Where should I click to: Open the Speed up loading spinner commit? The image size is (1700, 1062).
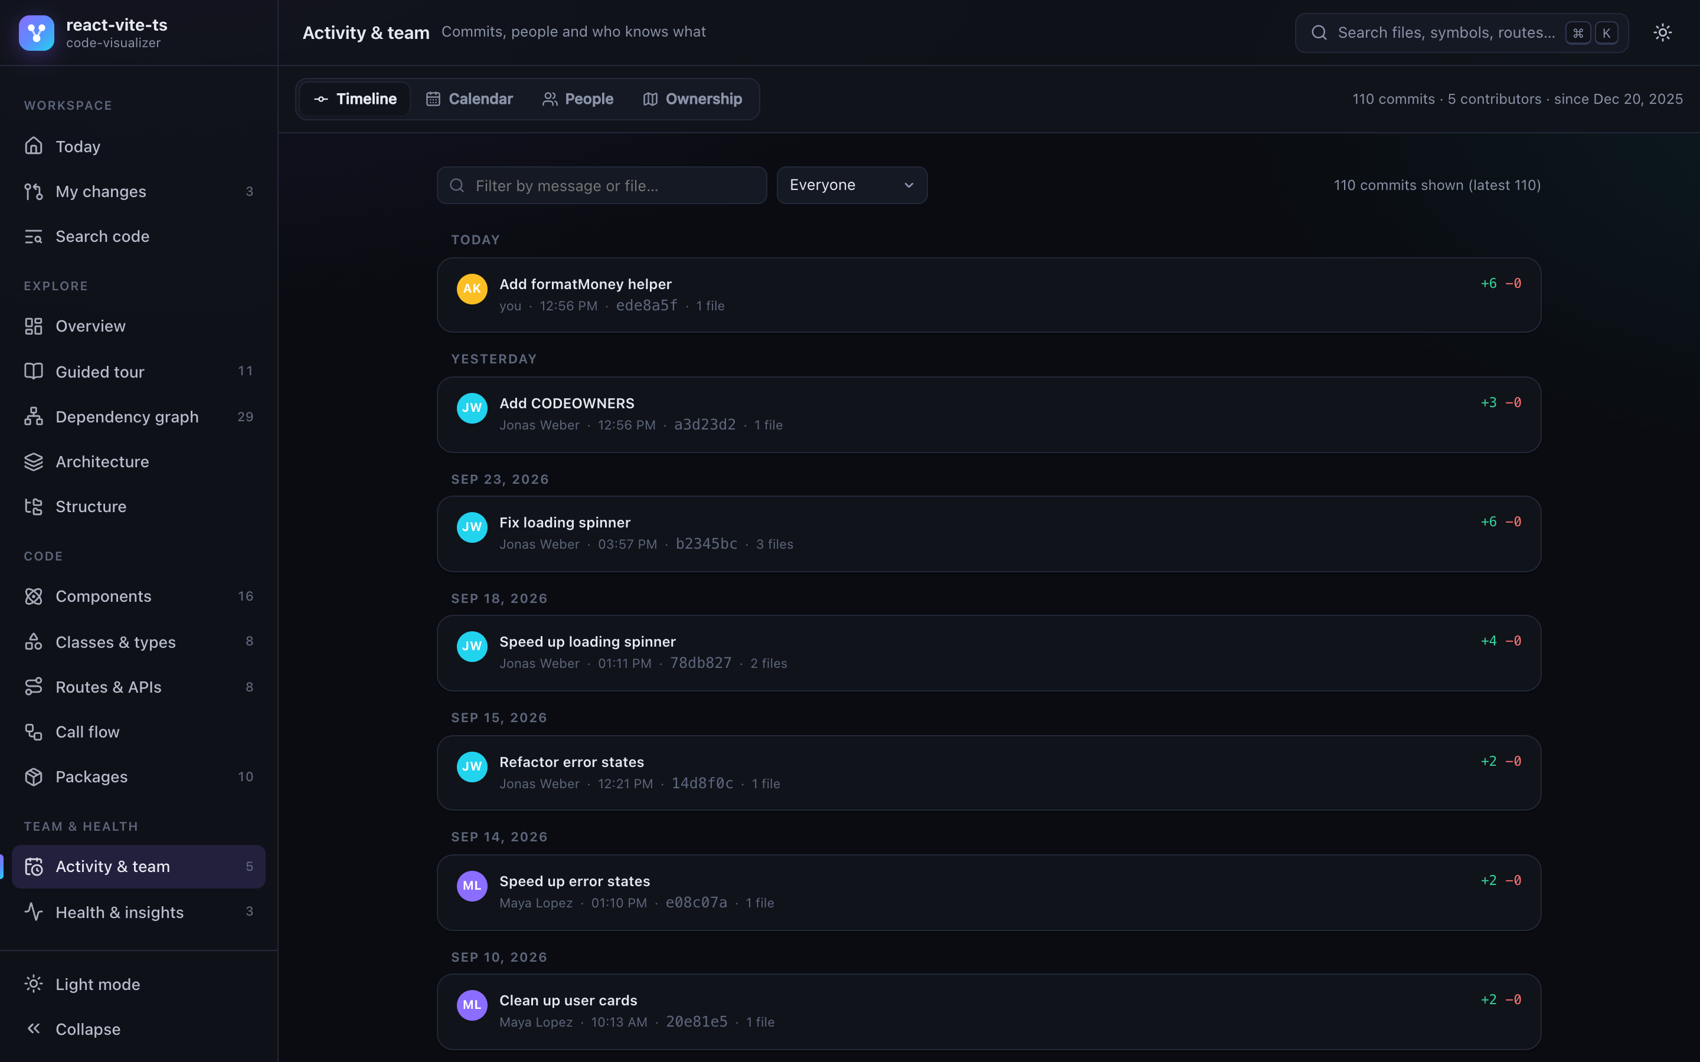[989, 653]
